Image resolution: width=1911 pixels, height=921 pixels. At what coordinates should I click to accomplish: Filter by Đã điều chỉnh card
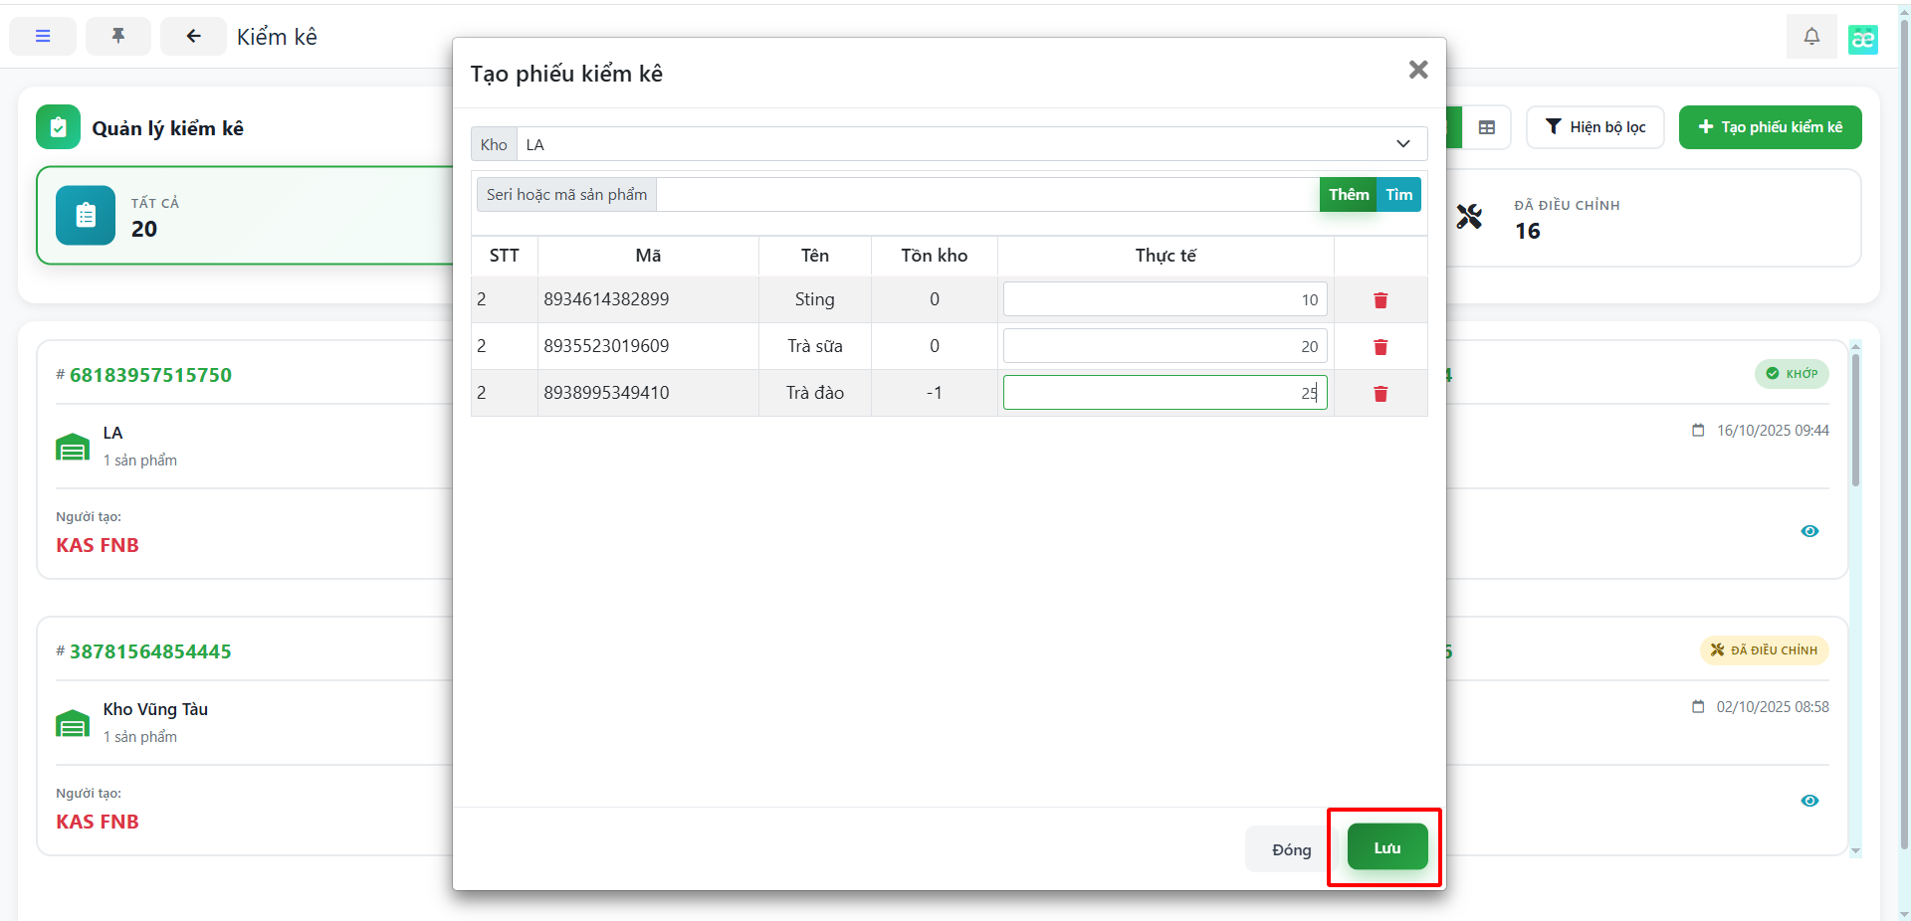pos(1652,218)
